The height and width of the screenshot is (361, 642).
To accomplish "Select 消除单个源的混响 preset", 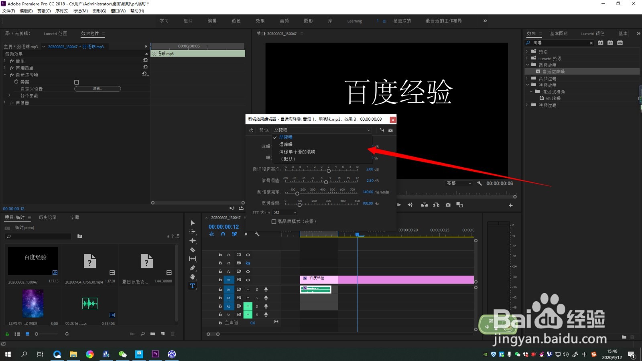I will (297, 152).
